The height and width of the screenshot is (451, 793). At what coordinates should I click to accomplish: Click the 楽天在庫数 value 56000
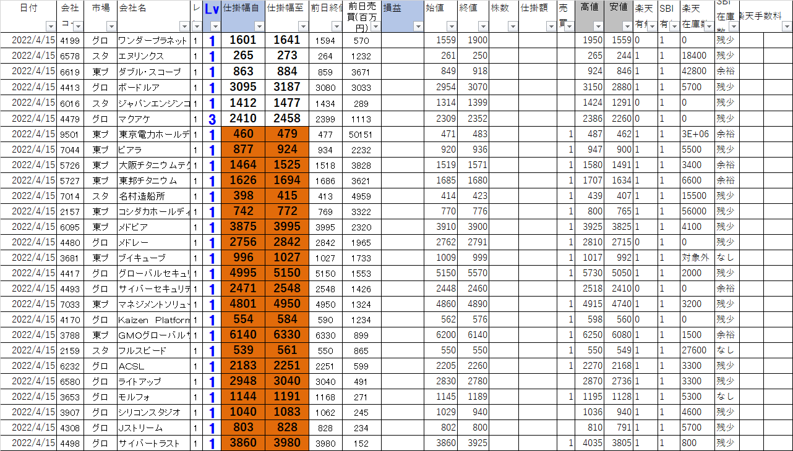[697, 211]
